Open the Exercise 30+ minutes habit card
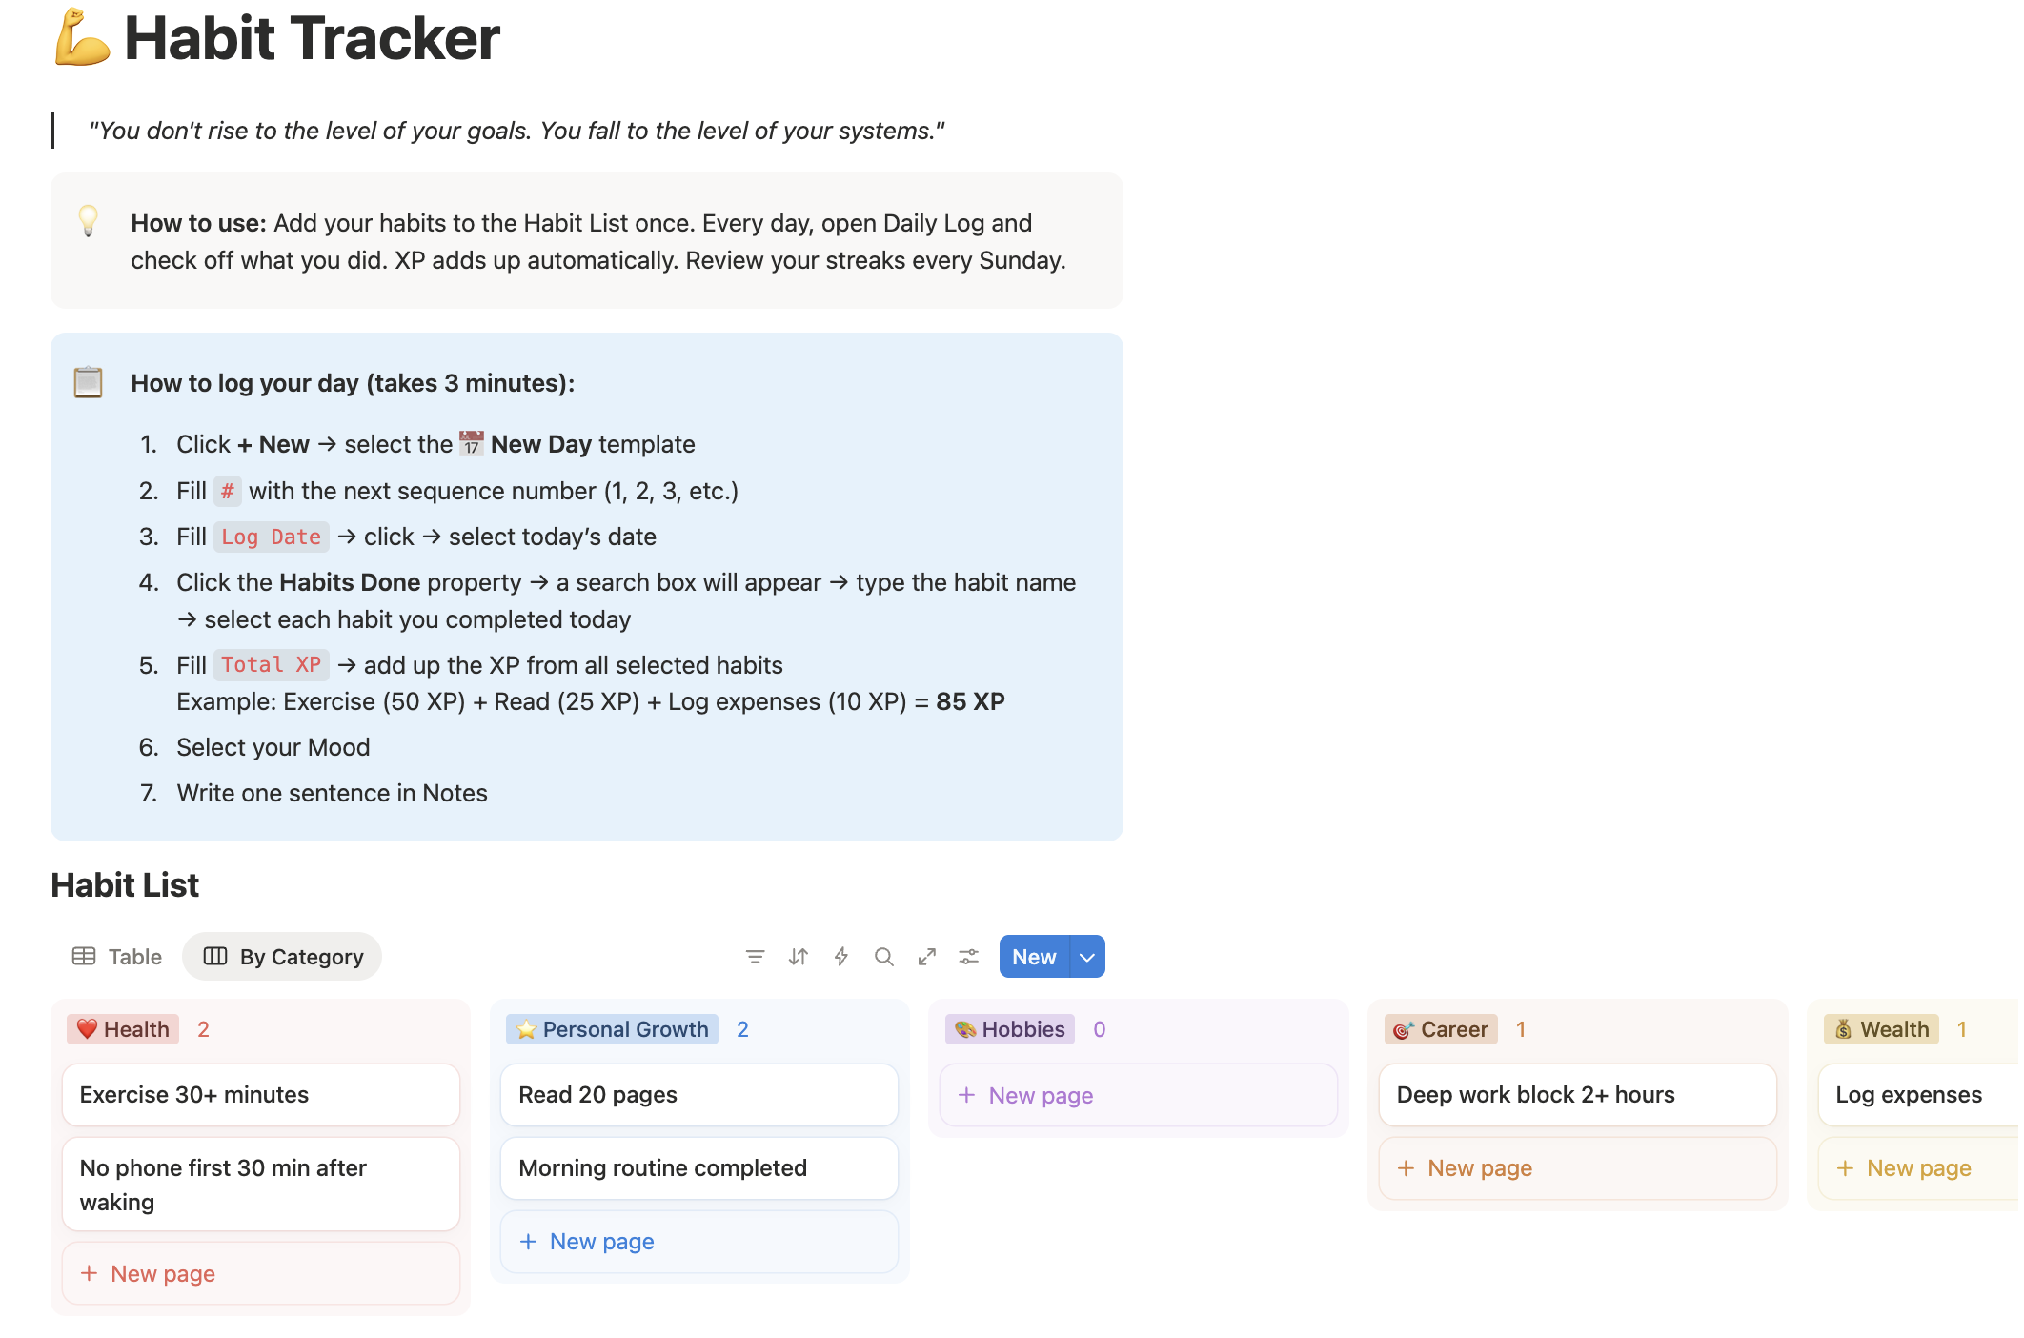Image resolution: width=2024 pixels, height=1338 pixels. click(x=259, y=1095)
